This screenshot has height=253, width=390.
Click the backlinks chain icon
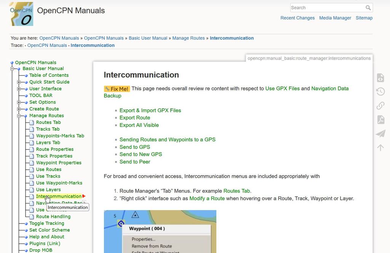click(380, 106)
